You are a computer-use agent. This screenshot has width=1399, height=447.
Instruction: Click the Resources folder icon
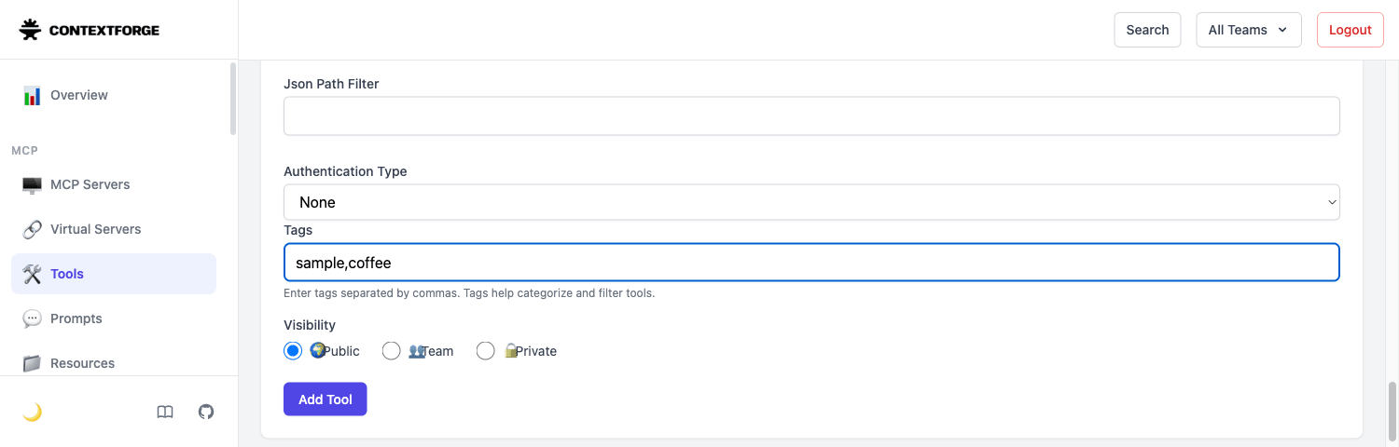coord(32,363)
